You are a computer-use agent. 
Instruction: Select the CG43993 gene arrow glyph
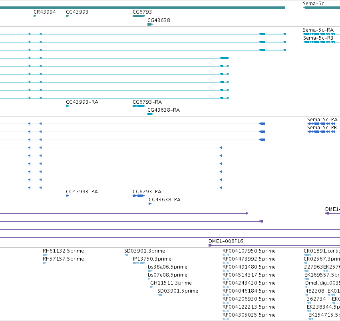68,16
